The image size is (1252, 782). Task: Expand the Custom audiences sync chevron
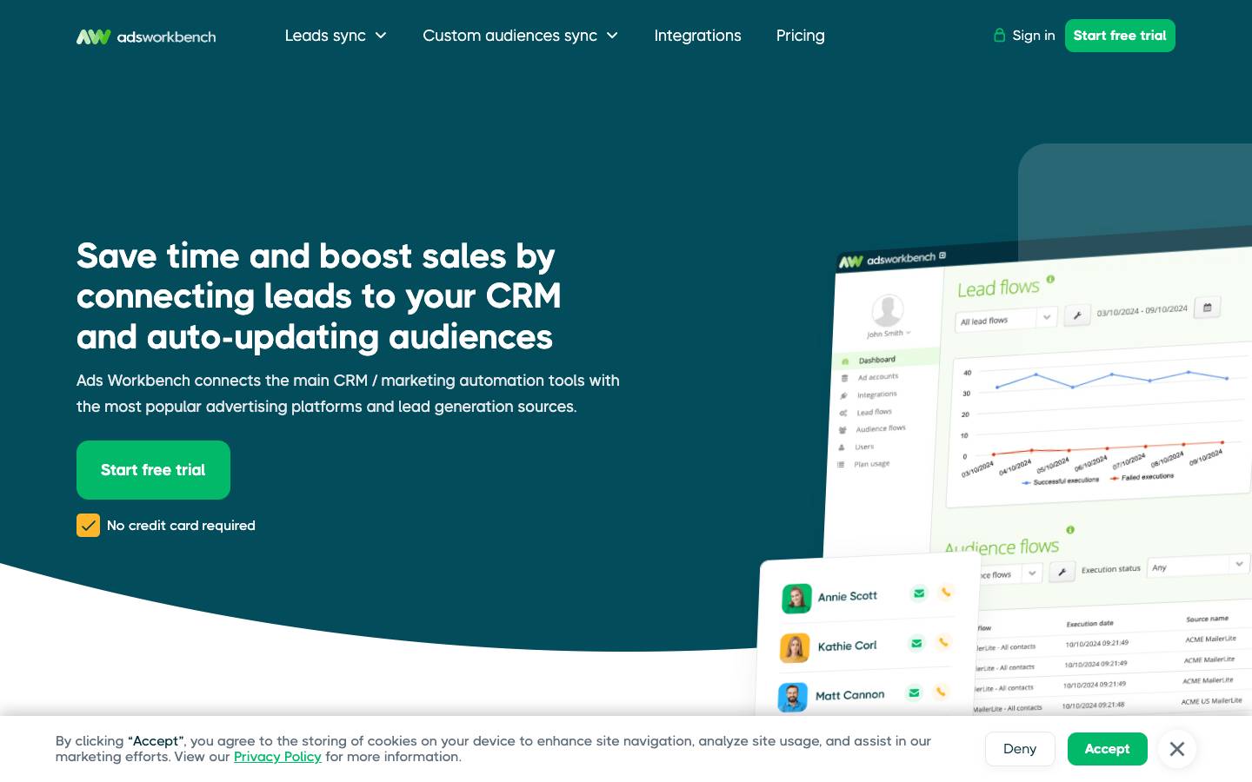612,36
